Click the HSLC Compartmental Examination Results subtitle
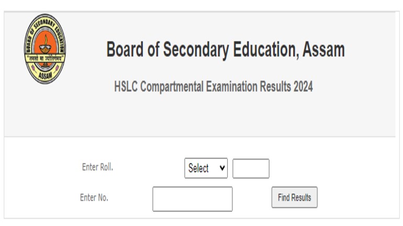403x226 pixels. click(x=214, y=87)
